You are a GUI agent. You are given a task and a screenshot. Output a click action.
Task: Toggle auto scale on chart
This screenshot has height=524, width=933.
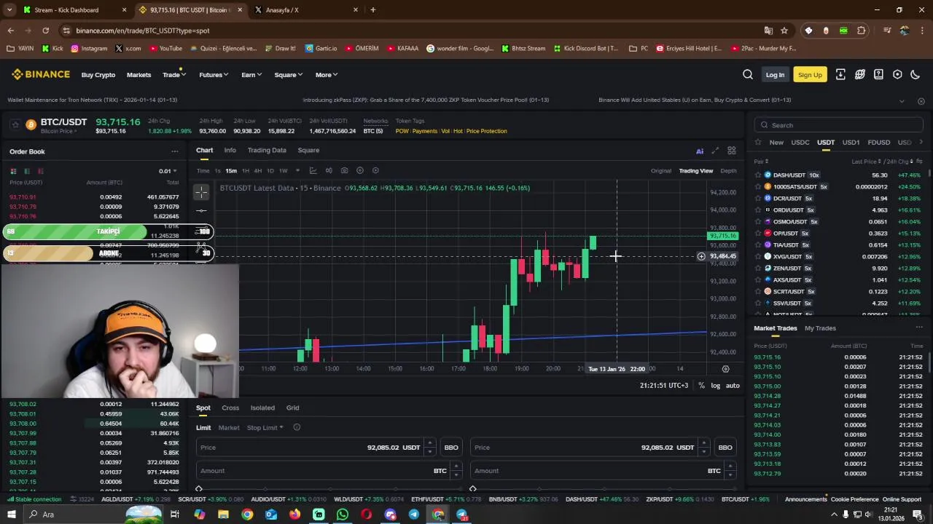[x=733, y=386]
